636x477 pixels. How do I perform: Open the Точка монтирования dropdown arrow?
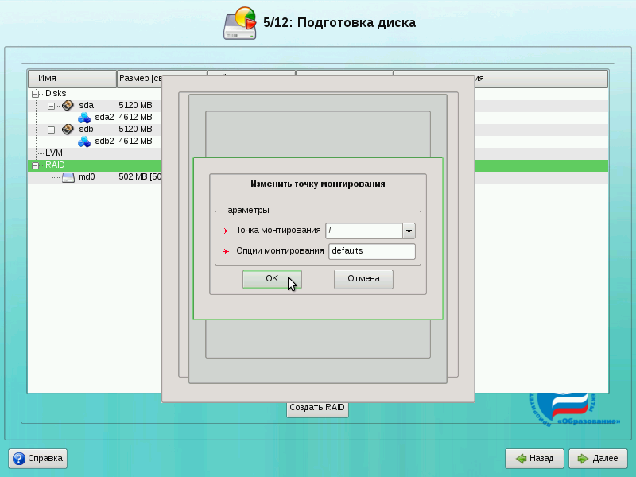coord(409,231)
